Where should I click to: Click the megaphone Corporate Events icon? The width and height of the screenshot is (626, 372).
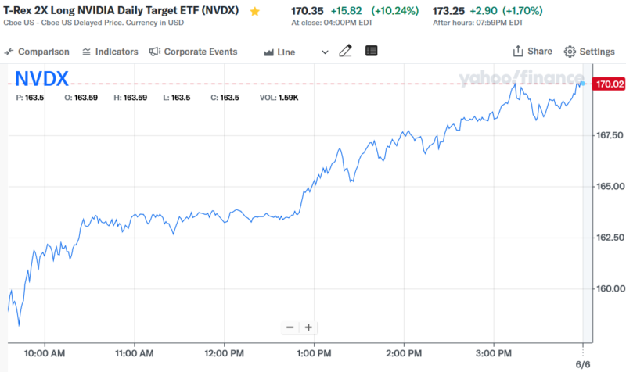click(154, 52)
